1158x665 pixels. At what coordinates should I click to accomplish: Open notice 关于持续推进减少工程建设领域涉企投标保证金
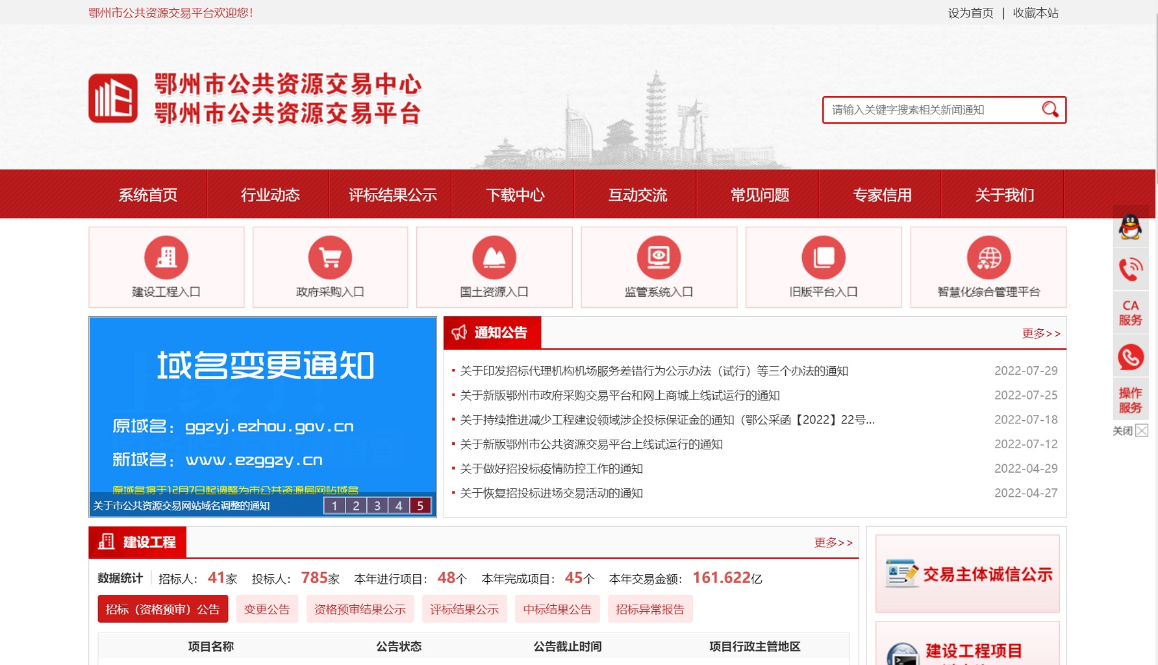coord(667,420)
